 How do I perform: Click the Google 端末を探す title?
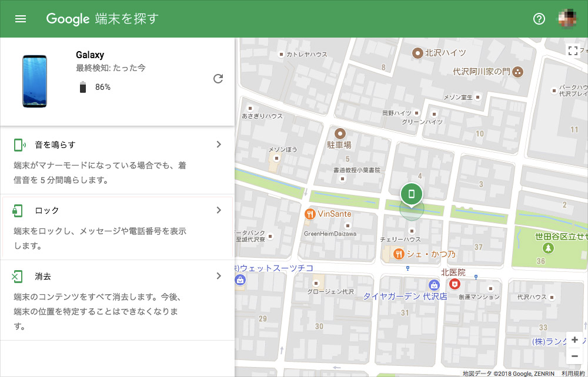[x=102, y=19]
